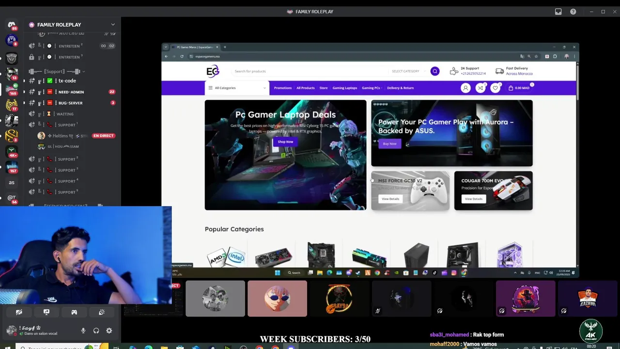This screenshot has height=349, width=620.
Task: Select the SBAY9A participant tile
Action: [339, 299]
